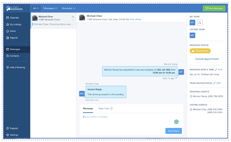
Task: Click the unread dot on Michael Chae row
Action: coord(73,20)
